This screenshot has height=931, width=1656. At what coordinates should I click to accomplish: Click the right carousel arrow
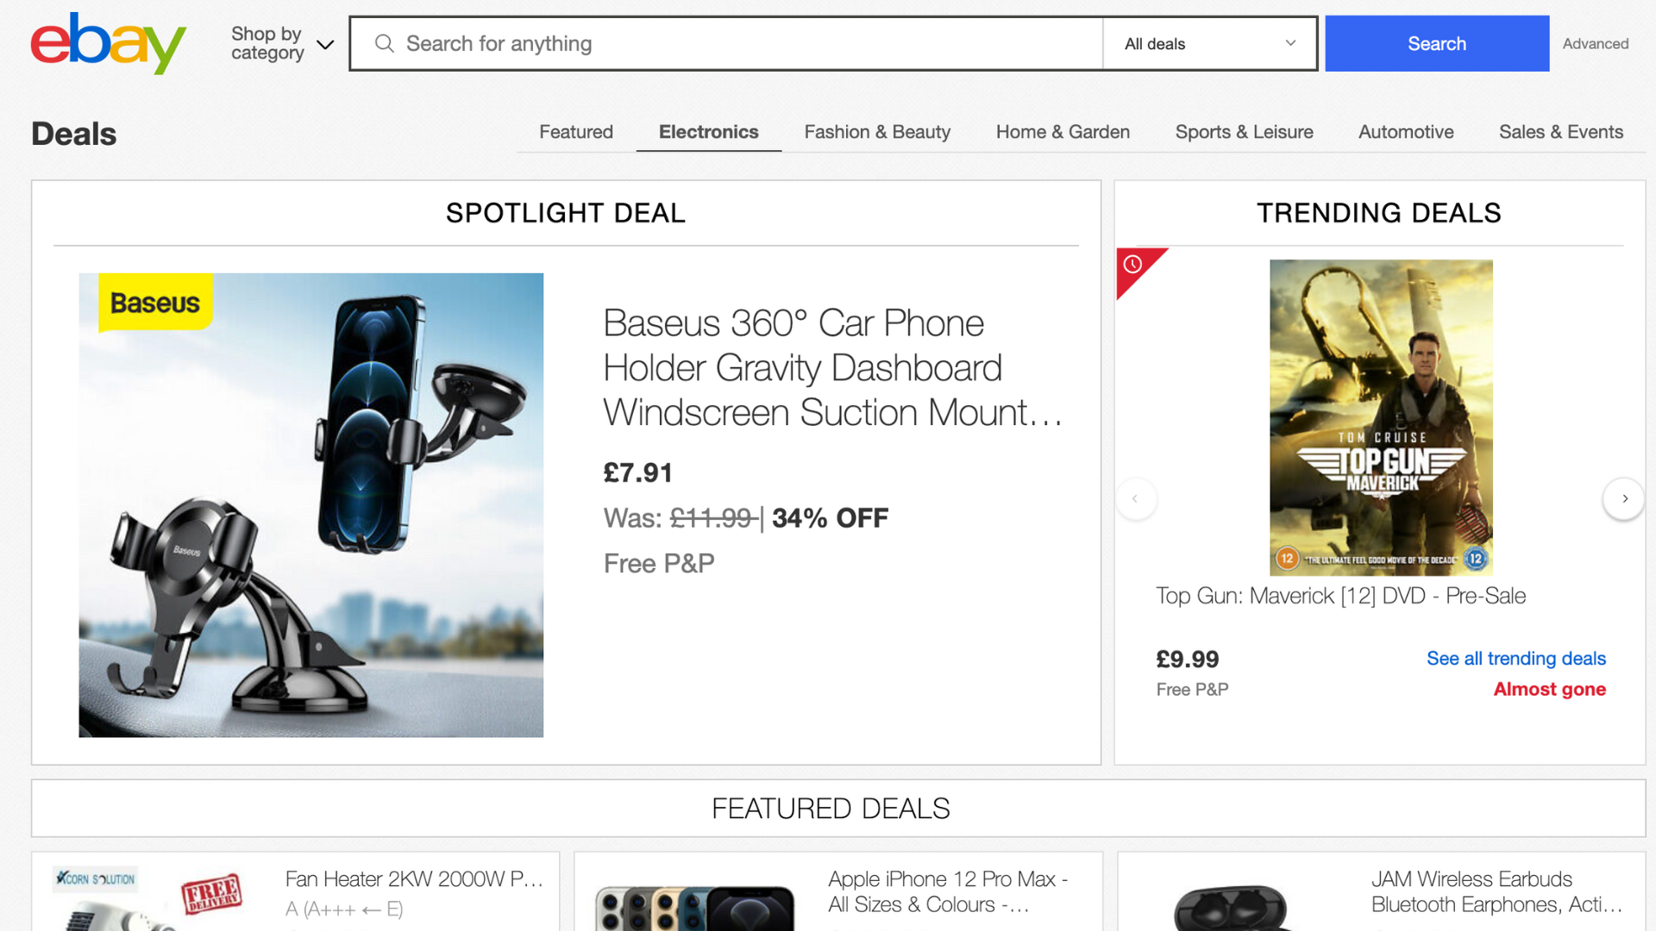click(x=1624, y=498)
